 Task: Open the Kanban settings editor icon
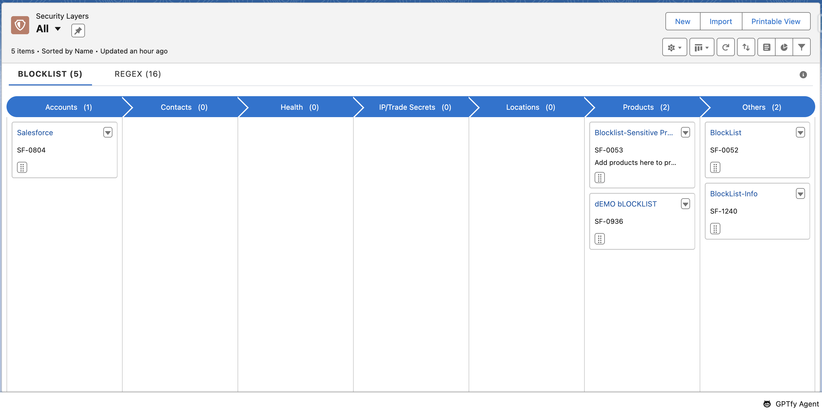[x=767, y=47]
